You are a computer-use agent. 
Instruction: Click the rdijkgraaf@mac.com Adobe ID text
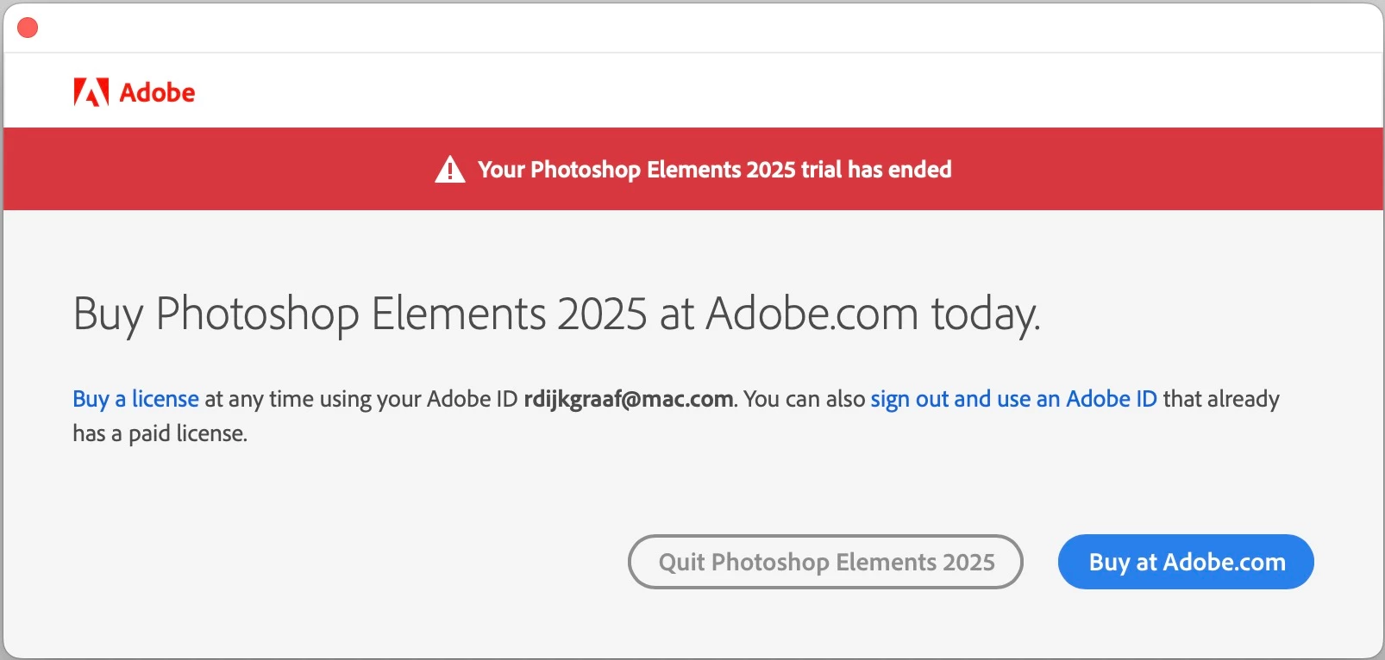(629, 399)
